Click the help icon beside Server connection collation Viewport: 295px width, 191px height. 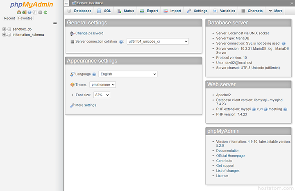click(x=121, y=42)
